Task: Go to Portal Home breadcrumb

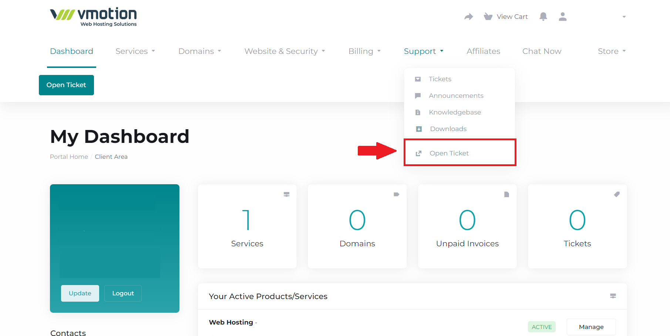Action: click(69, 157)
